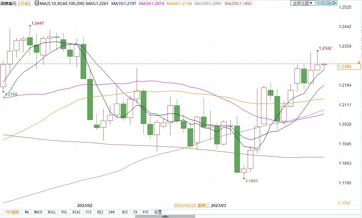Switch to the MACD indicator tab
Screen dimensions: 362x218
pos(38,212)
